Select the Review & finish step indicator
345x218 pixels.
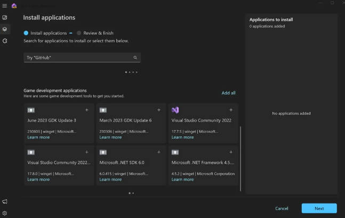95,33
